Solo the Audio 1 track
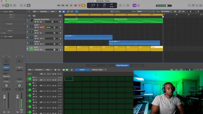The width and height of the screenshot is (203, 114). [38, 27]
